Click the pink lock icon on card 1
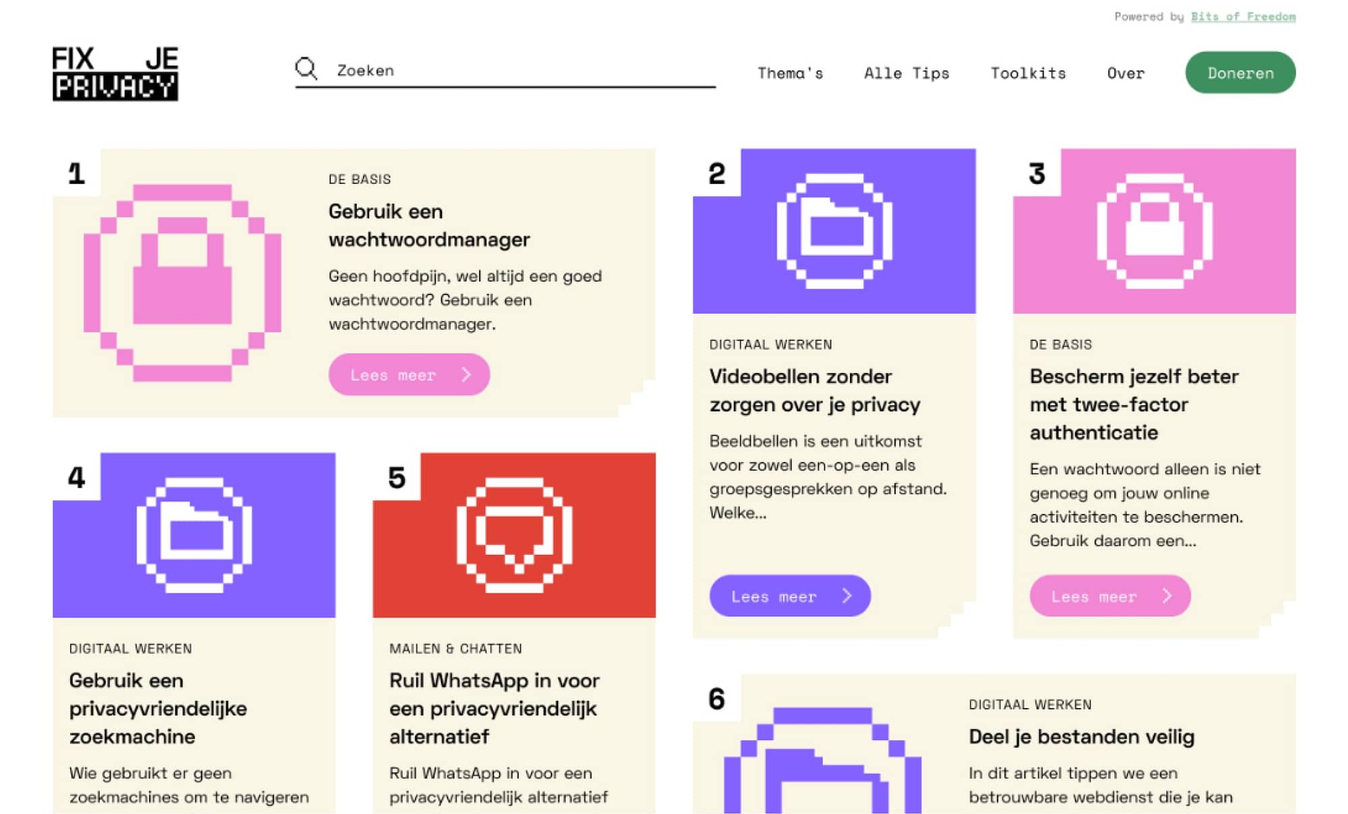Screen dimensions: 1348x814 tap(182, 283)
